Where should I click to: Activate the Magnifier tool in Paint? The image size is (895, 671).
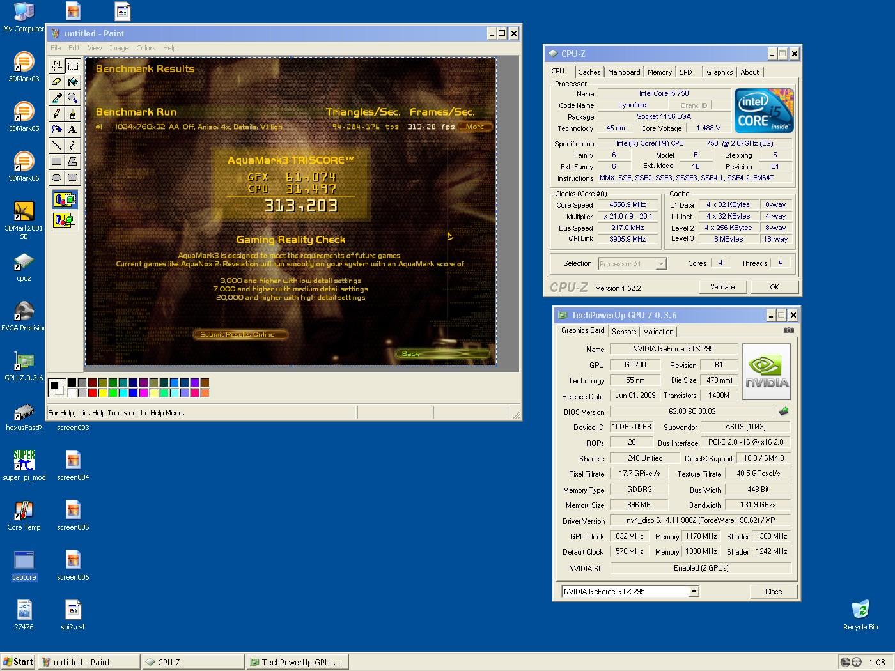pos(73,98)
